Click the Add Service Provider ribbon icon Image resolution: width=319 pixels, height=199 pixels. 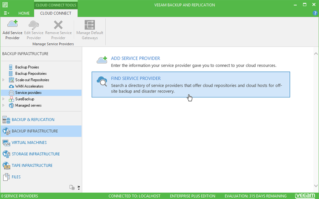click(x=12, y=24)
